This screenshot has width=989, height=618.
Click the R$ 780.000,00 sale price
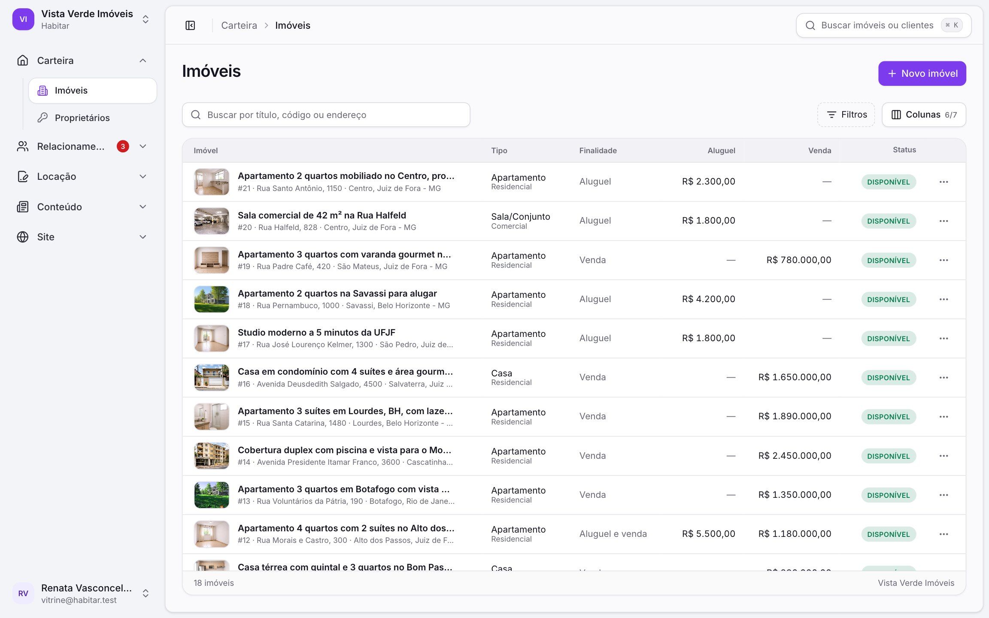tap(799, 260)
